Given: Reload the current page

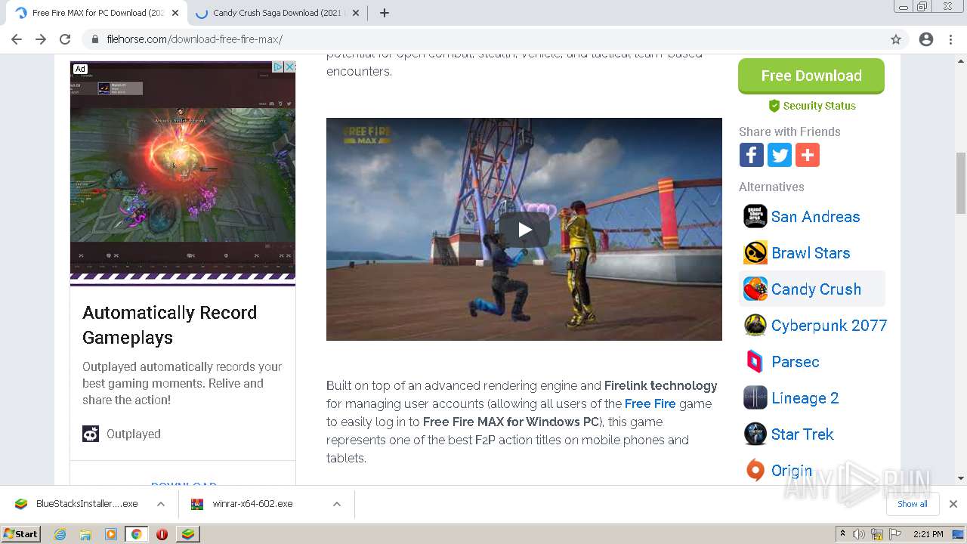Looking at the screenshot, I should (x=65, y=39).
